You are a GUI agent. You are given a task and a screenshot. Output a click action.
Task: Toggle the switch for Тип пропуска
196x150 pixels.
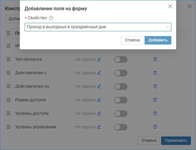(x=121, y=60)
